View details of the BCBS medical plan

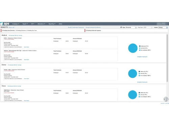pos(26,47)
